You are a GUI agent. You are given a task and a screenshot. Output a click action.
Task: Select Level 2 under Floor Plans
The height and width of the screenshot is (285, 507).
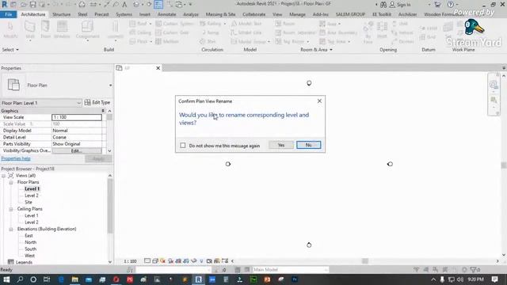click(x=32, y=196)
